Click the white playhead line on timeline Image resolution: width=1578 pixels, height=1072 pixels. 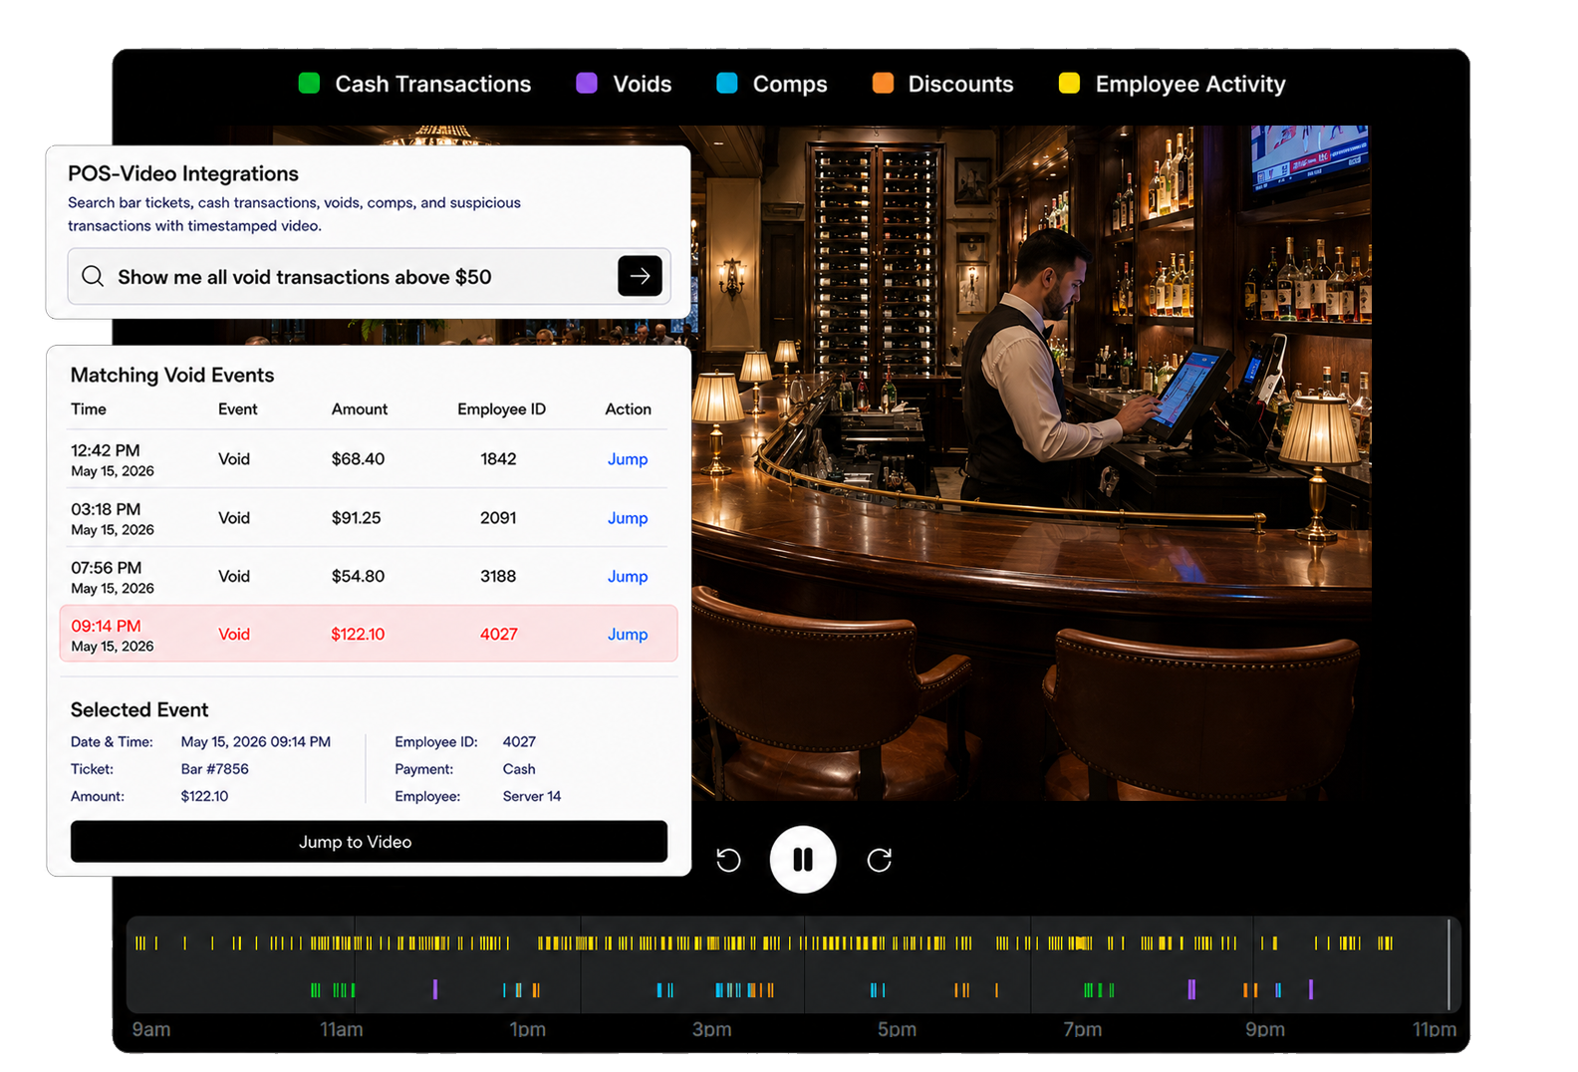click(1448, 964)
